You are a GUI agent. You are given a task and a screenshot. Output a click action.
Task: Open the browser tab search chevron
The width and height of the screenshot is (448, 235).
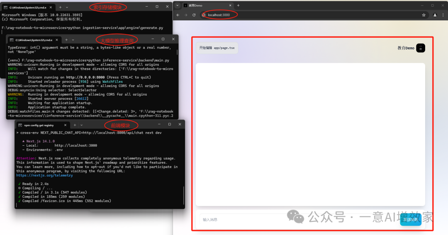(178, 5)
